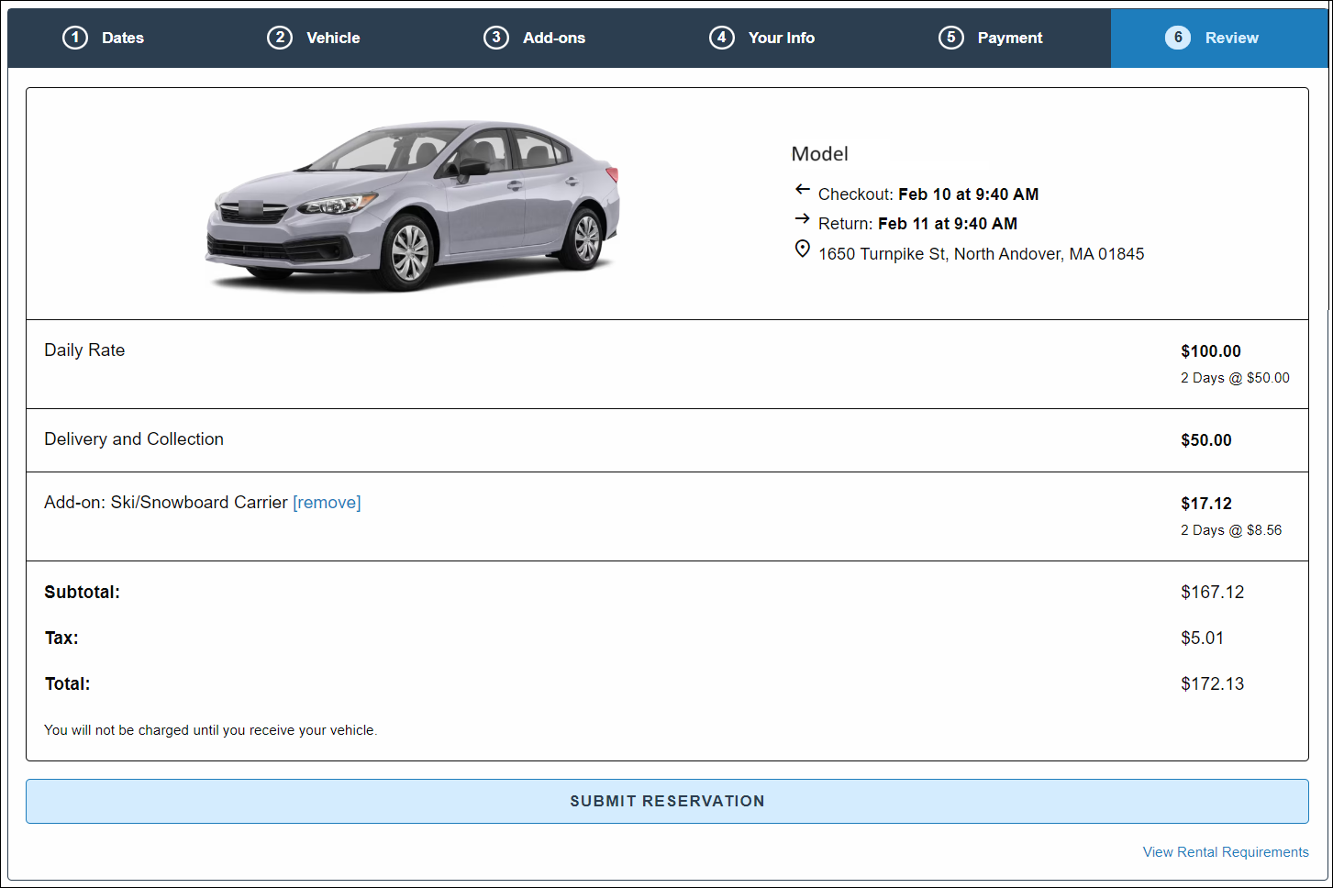The height and width of the screenshot is (888, 1333).
Task: Click the step 6 Review circle icon
Action: tap(1178, 38)
